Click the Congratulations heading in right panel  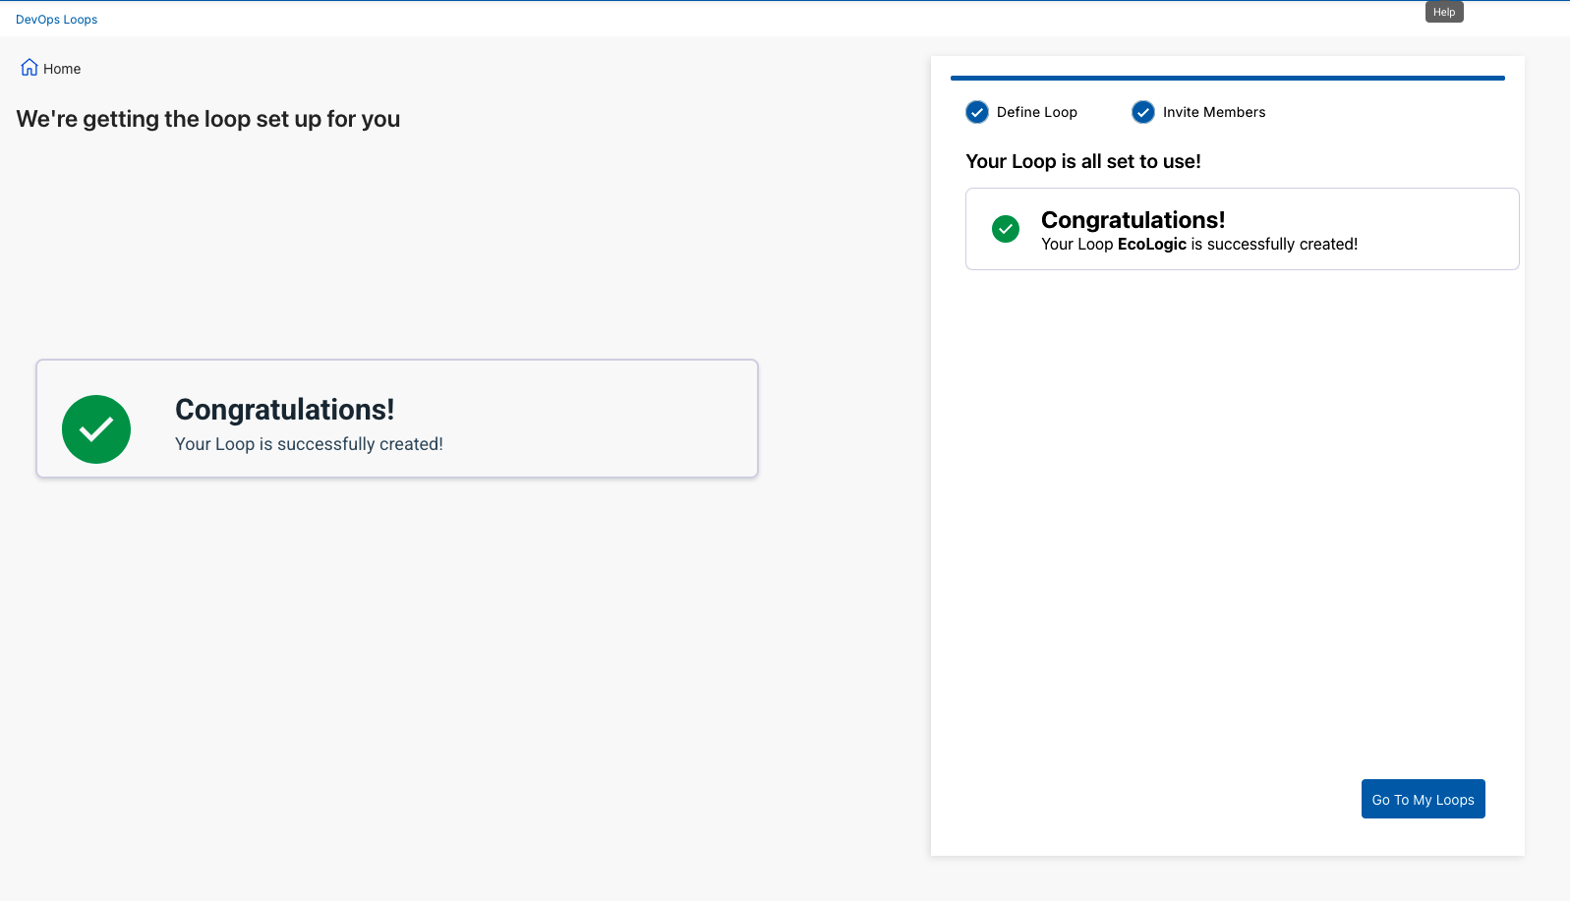pyautogui.click(x=1133, y=220)
